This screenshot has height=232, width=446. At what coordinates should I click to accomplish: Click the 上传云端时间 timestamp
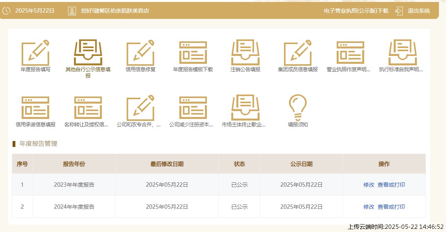pos(396,227)
